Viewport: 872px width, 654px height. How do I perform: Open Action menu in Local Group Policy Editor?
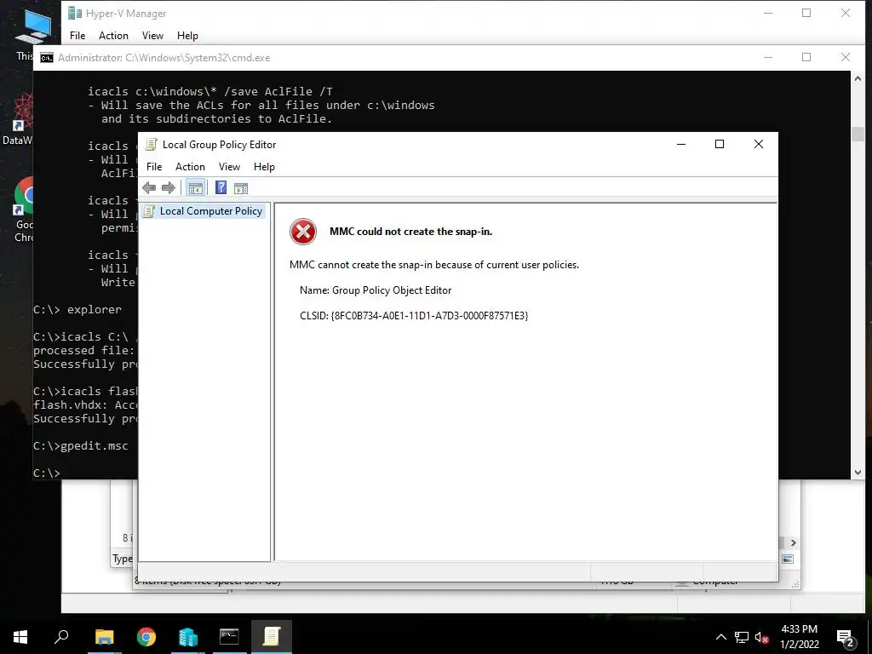(190, 167)
